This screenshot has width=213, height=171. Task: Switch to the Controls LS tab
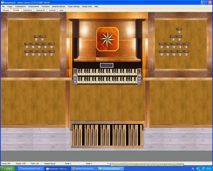point(28,10)
